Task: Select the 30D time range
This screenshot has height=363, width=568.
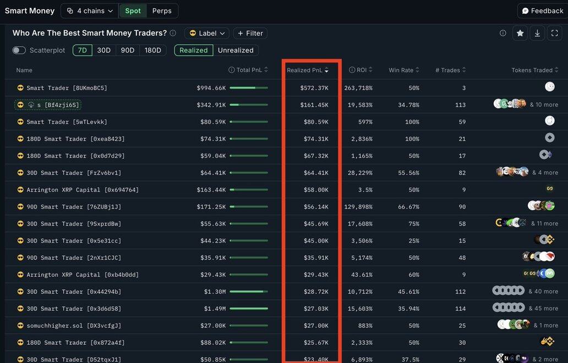Action: coord(103,50)
